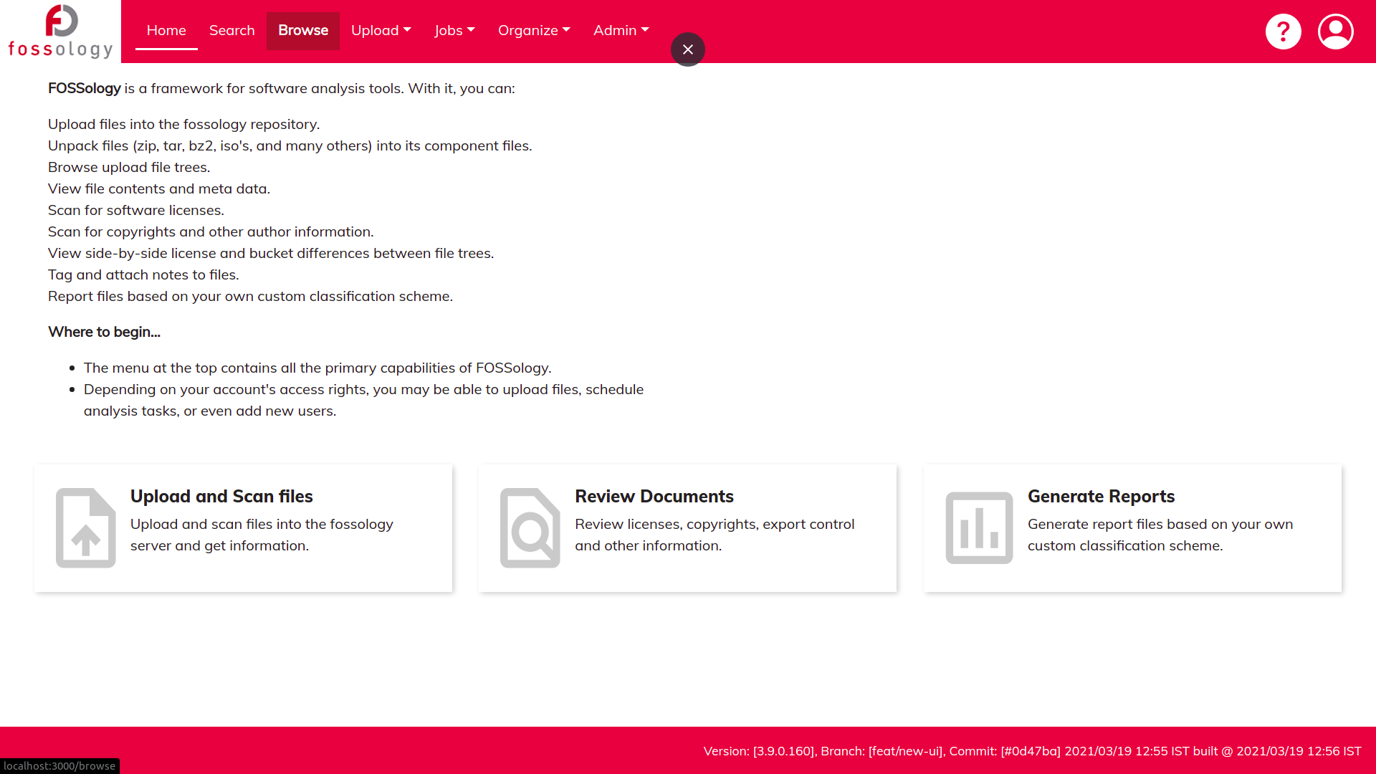This screenshot has height=774, width=1376.
Task: Click the bold FOSSology intro word
Action: 85,88
